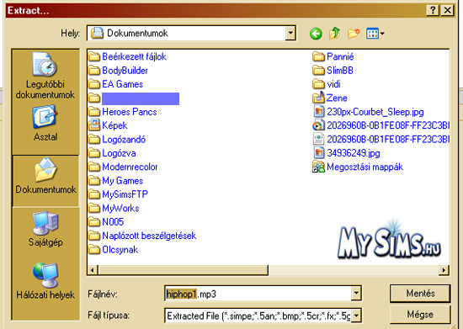Open the Fájl típusa file type dropdown
463x329 pixels.
point(356,316)
